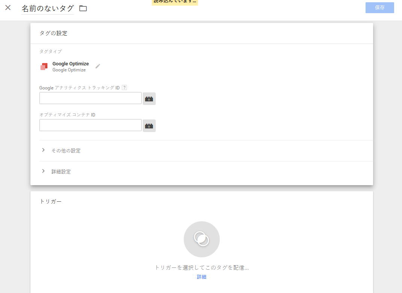
Task: Click the Google Optimize tag type name
Action: pos(71,63)
